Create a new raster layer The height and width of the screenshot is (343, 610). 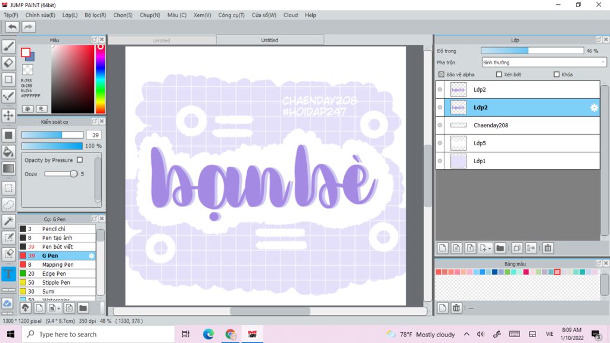coord(443,248)
